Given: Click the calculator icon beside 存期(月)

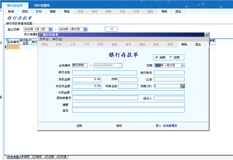Looking at the screenshot, I should [x=182, y=86].
